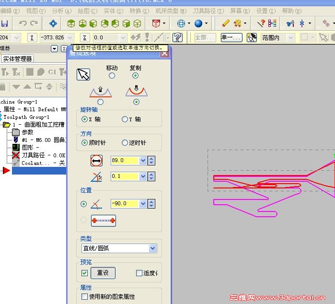
Task: Click the diameter double-arrow icon beside 89.0
Action: click(x=96, y=161)
